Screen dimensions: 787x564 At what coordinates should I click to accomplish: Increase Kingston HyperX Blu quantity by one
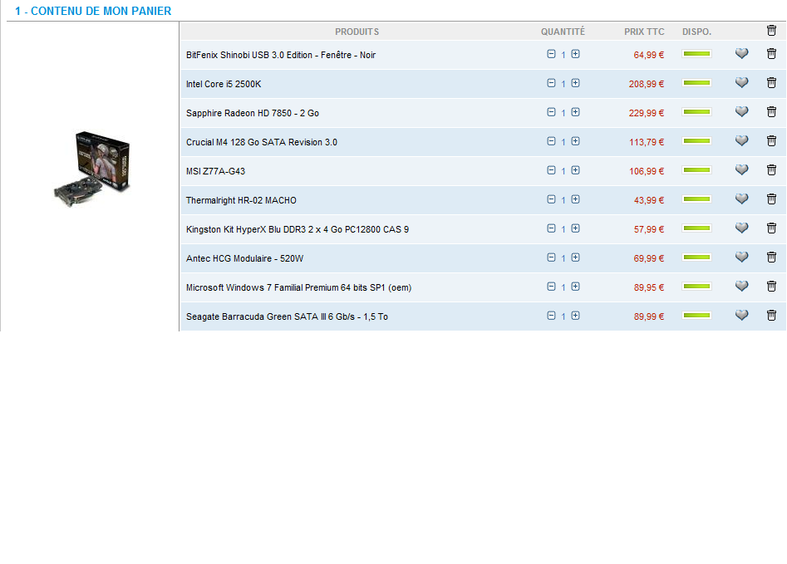[575, 228]
